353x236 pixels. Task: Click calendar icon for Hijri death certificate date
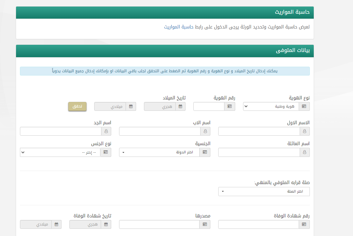[x=106, y=224]
